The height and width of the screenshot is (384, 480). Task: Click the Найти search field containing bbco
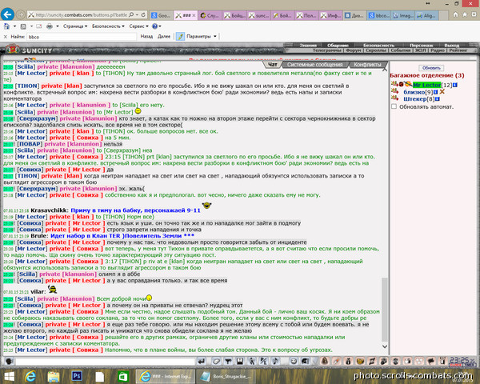[82, 37]
